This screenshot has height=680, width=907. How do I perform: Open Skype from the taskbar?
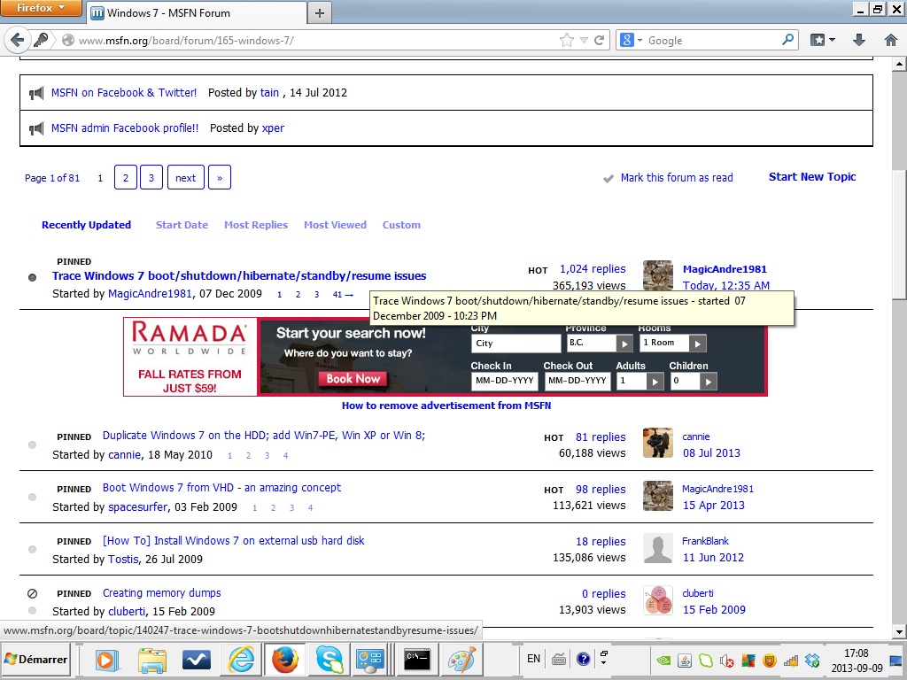pos(329,660)
